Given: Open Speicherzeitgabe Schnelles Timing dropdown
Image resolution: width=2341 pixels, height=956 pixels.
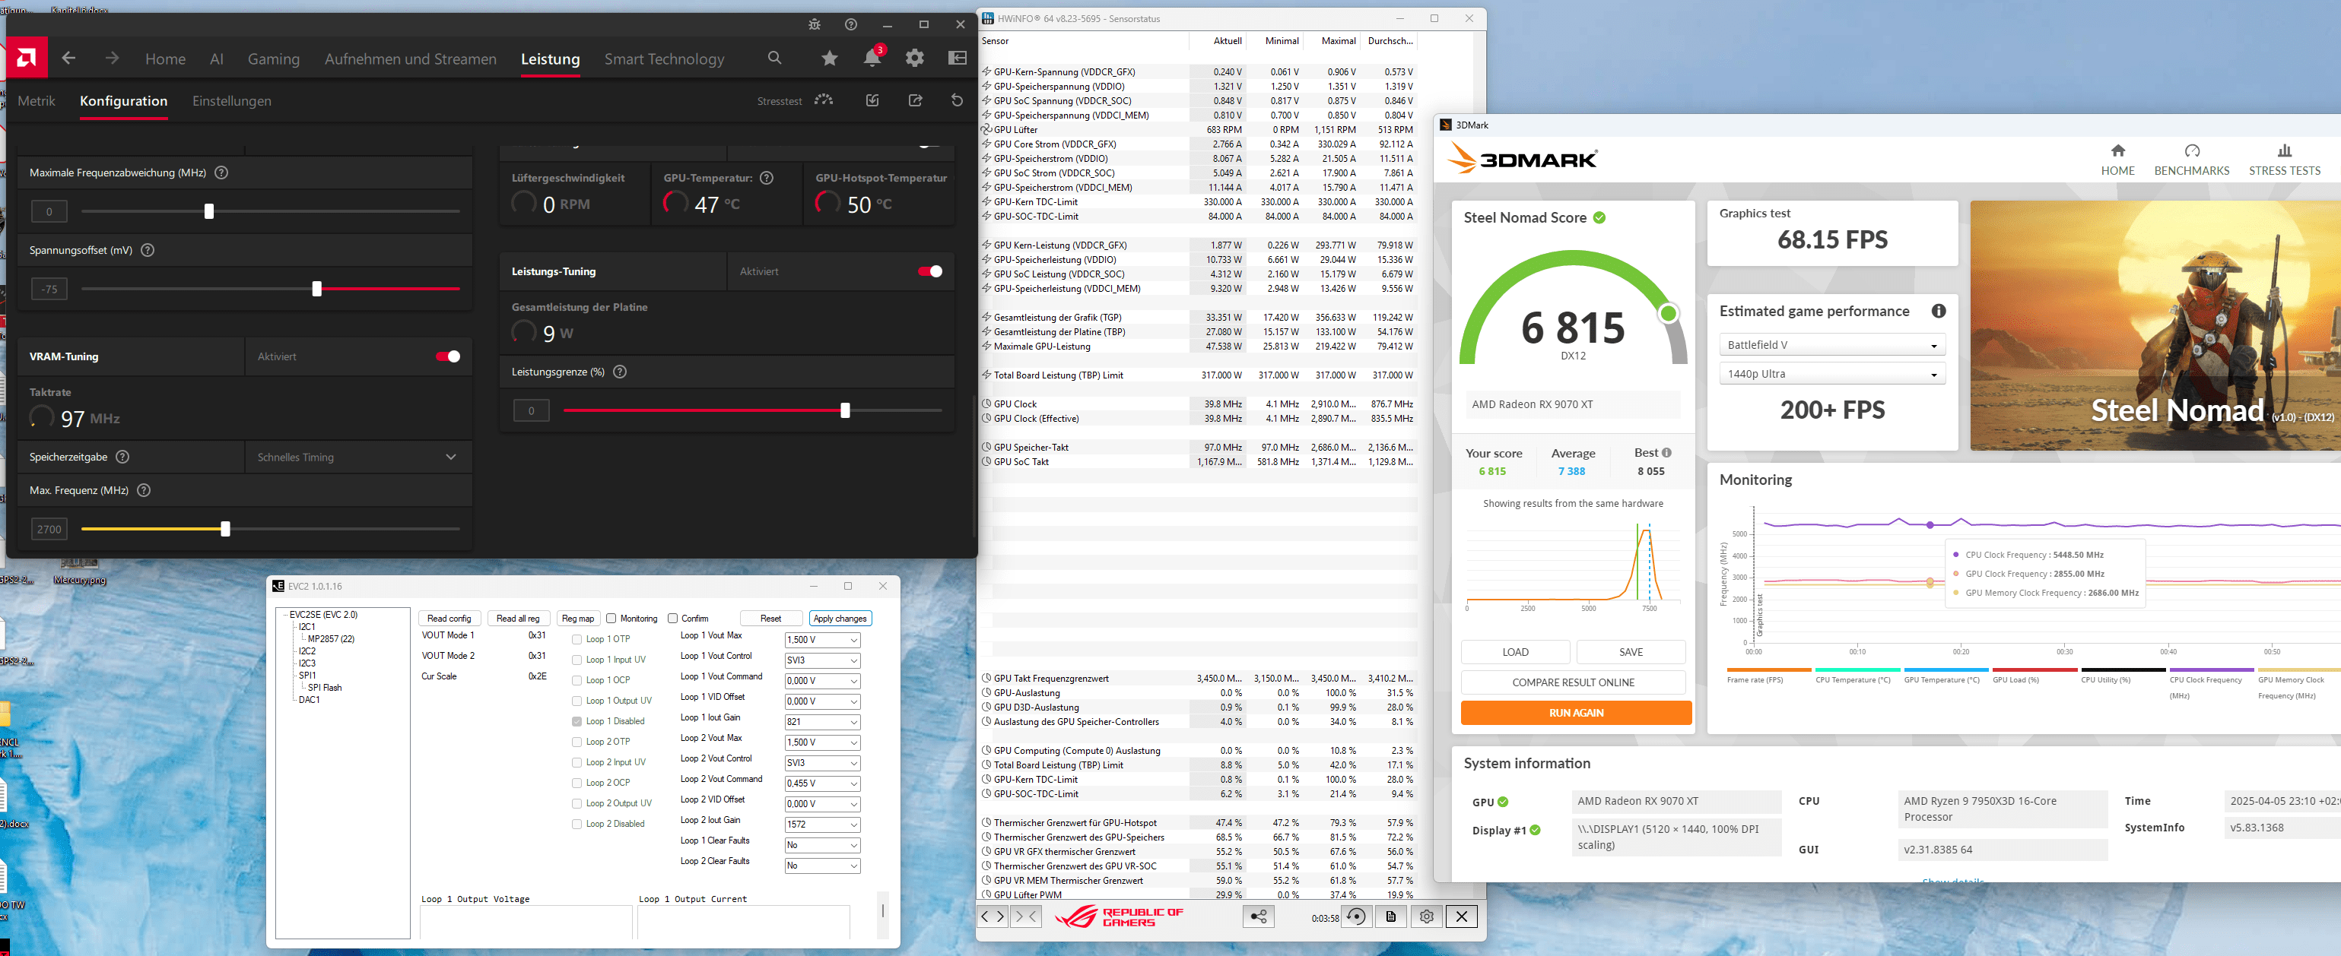Looking at the screenshot, I should tap(358, 457).
